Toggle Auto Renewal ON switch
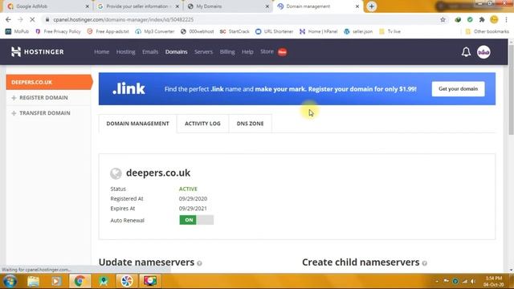 (196, 220)
